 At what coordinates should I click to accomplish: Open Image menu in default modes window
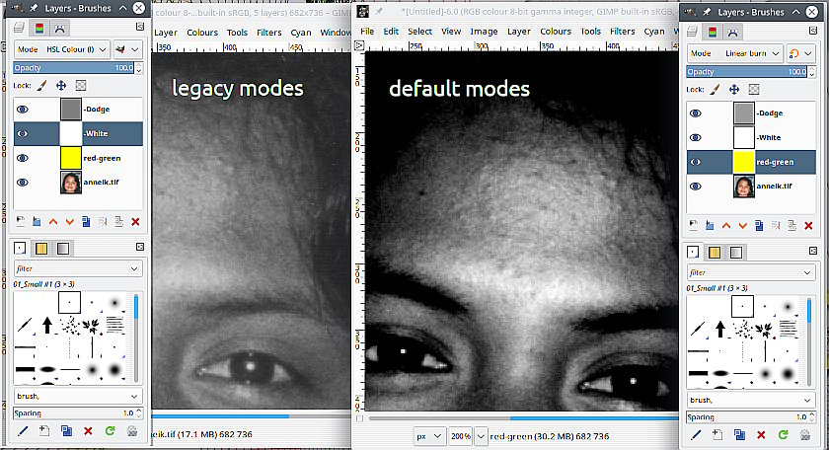pos(484,32)
